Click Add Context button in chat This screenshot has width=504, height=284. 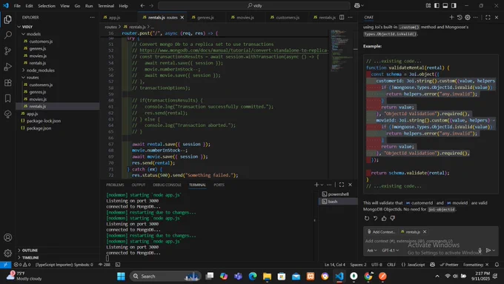pyautogui.click(x=381, y=232)
